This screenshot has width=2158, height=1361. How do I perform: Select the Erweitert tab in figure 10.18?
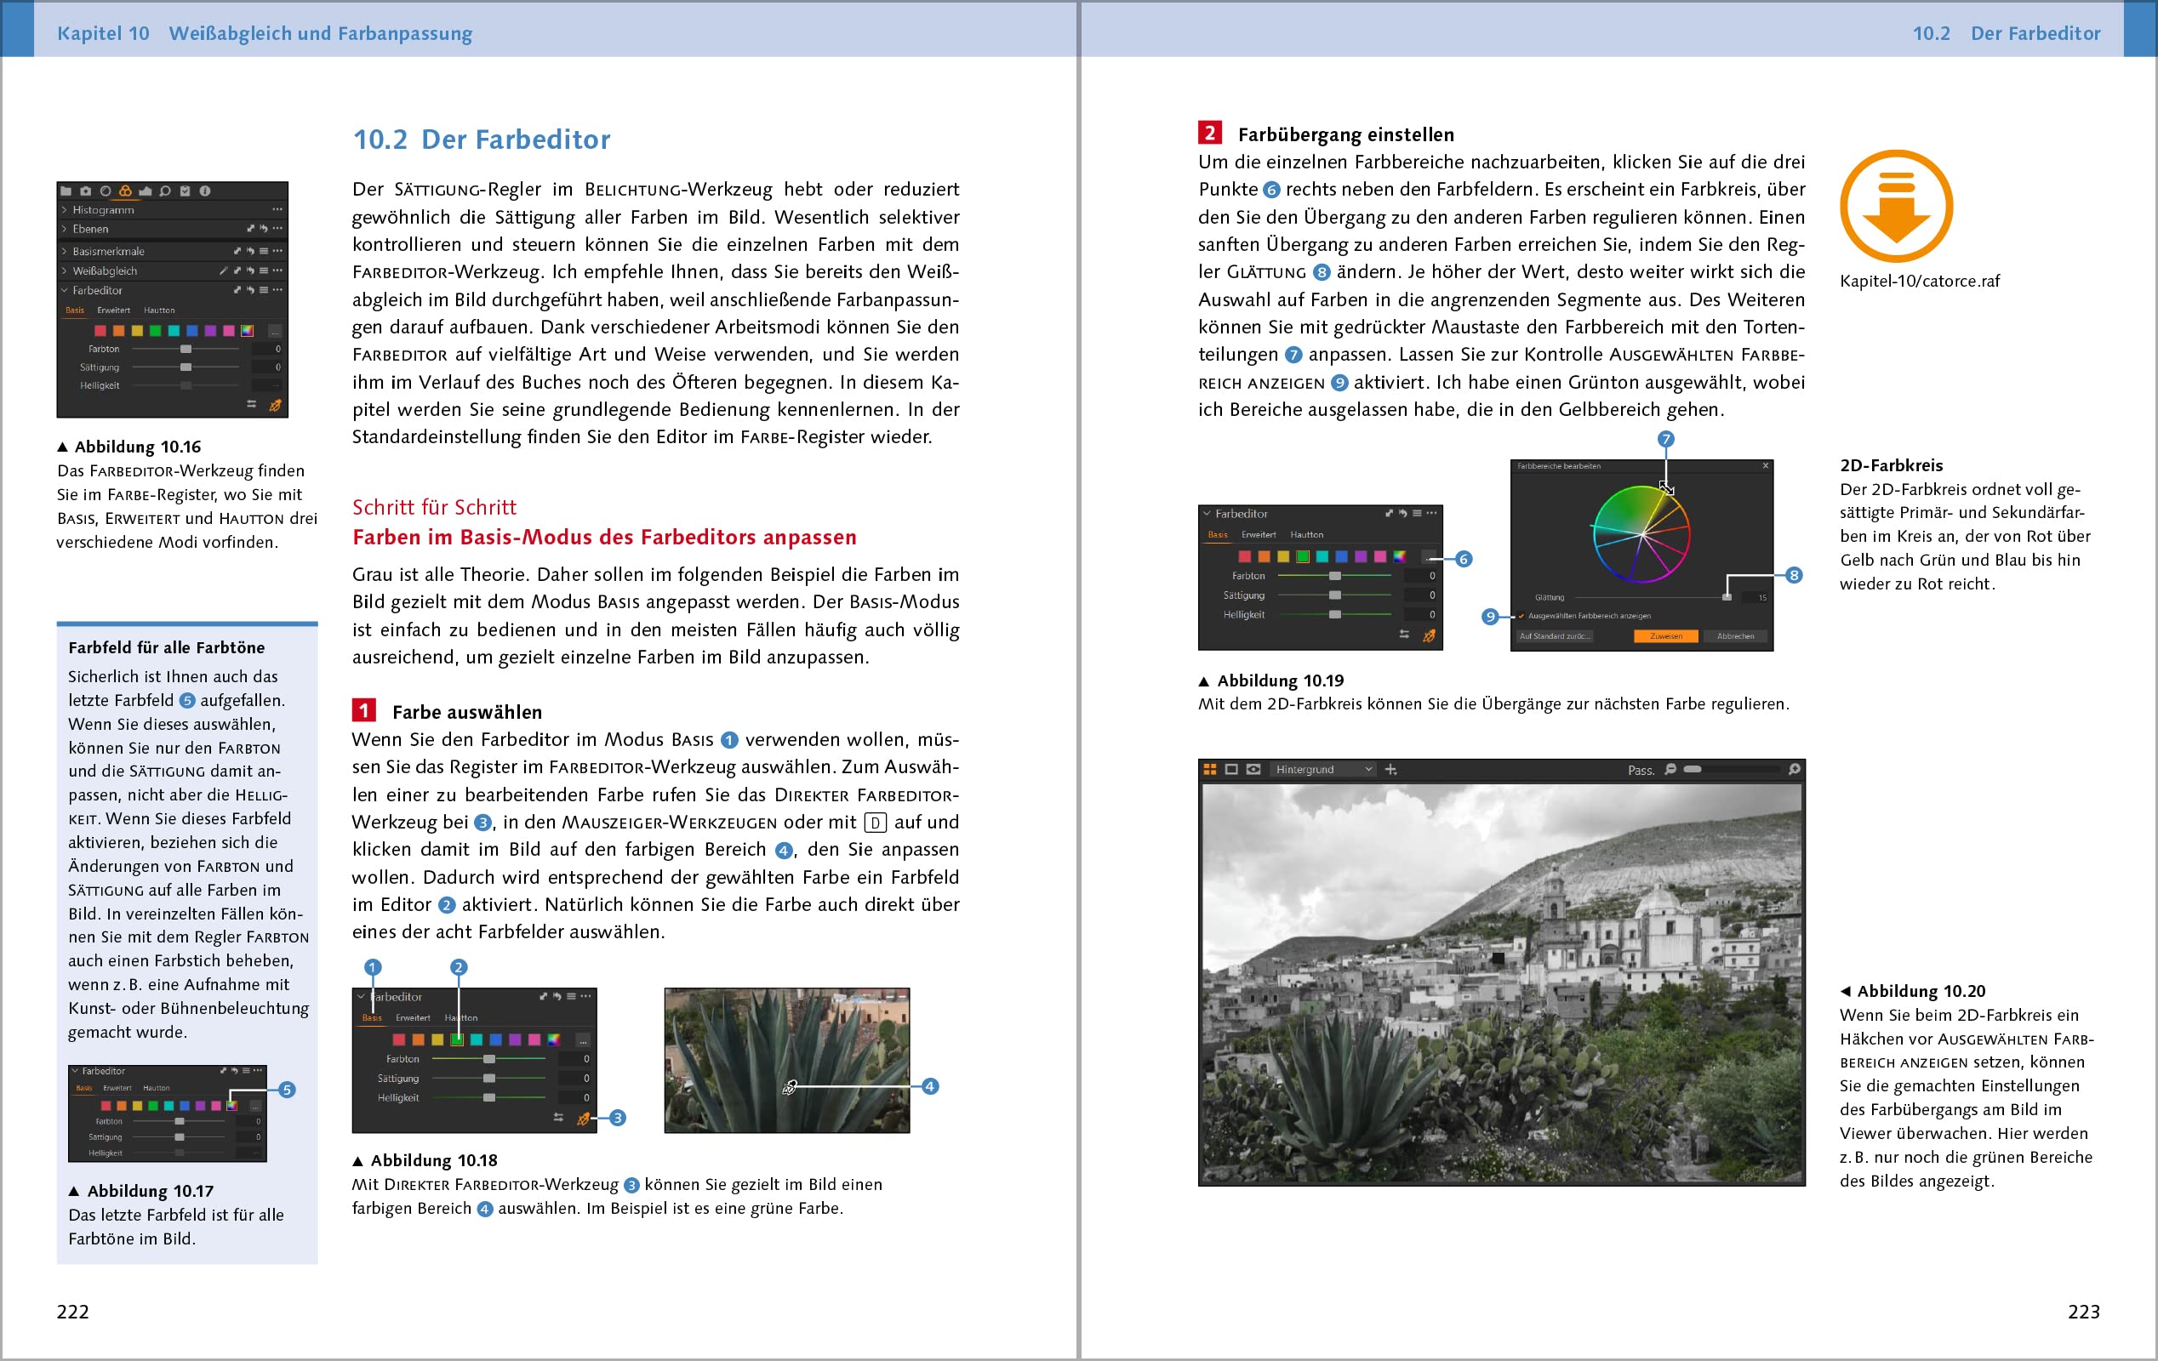click(x=414, y=1018)
